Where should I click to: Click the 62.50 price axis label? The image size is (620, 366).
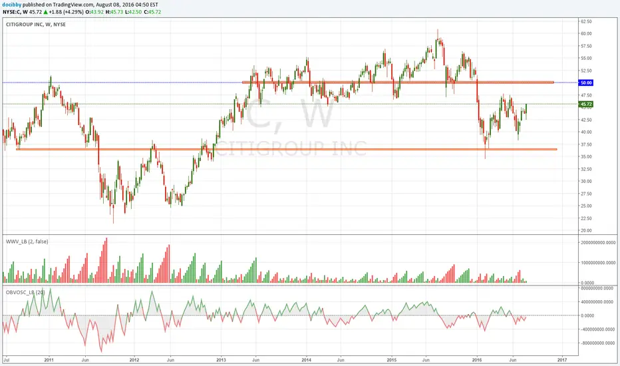tap(586, 21)
